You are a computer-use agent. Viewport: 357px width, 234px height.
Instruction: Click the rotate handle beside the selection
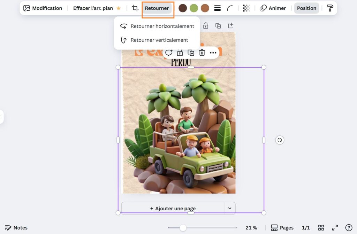coord(280,140)
